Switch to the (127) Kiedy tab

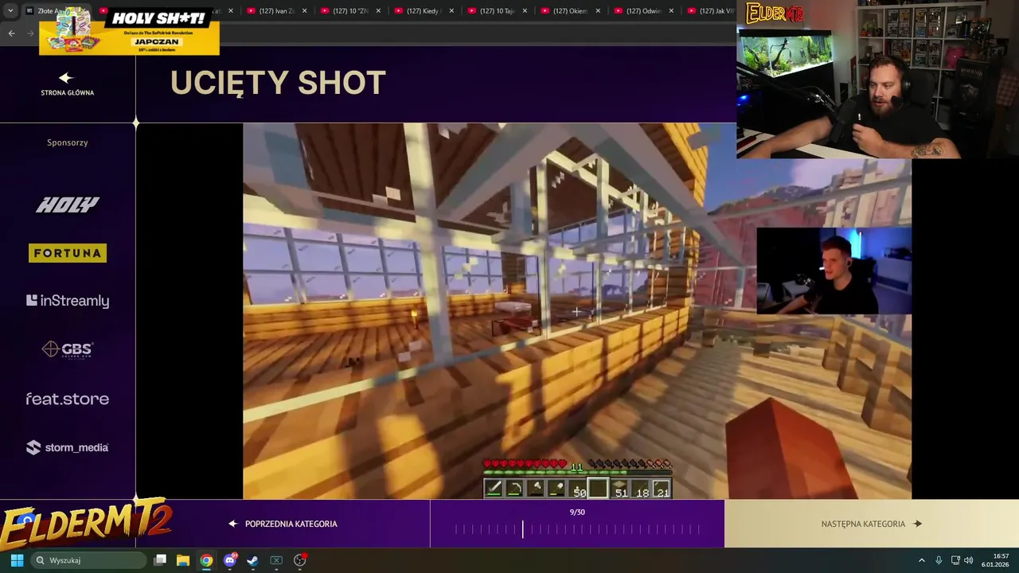coord(423,11)
